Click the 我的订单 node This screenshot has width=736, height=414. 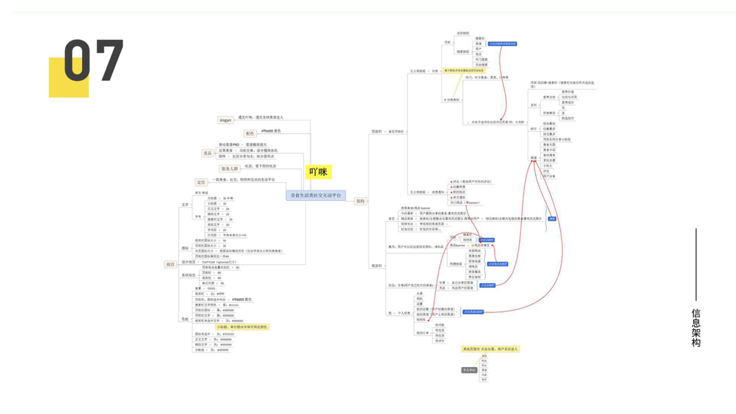[x=422, y=333]
